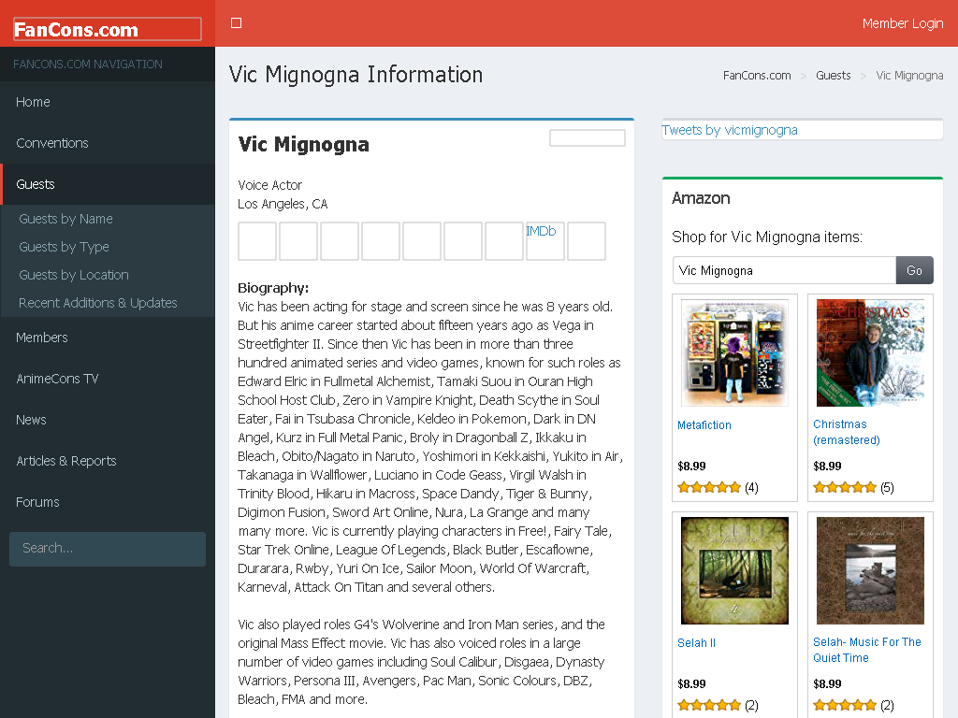Click the Member Login link
The width and height of the screenshot is (958, 718).
pyautogui.click(x=903, y=23)
